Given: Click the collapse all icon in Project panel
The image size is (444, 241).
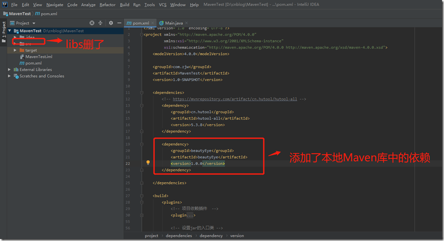Looking at the screenshot, I should coord(100,23).
